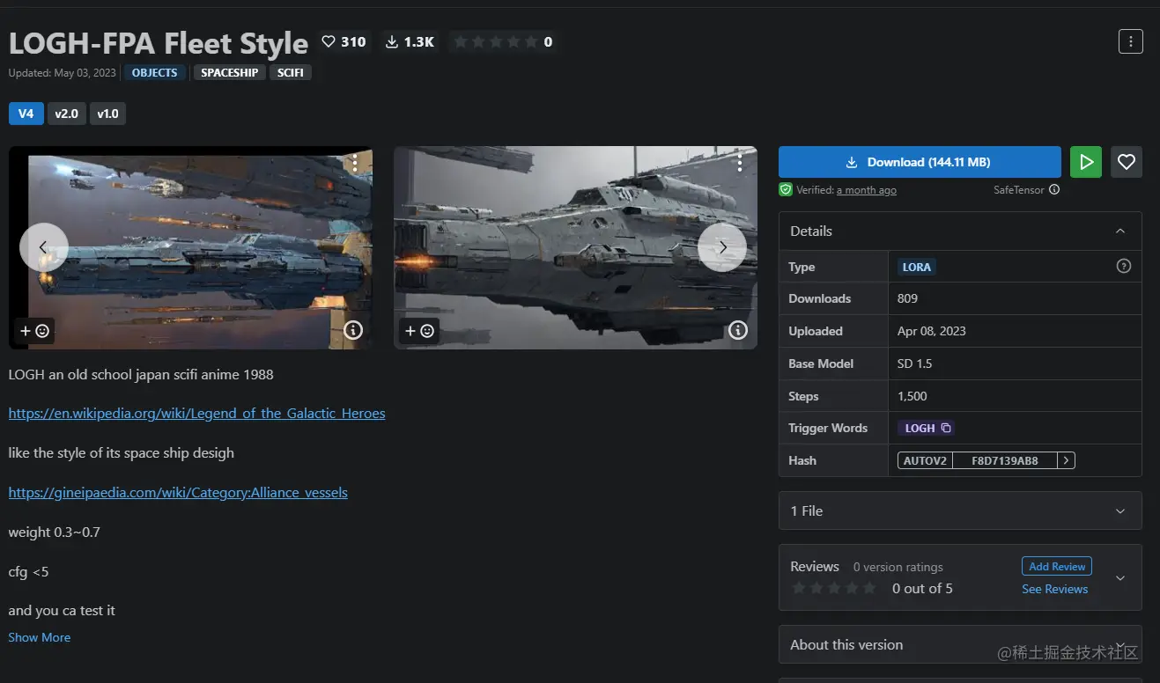This screenshot has width=1160, height=683.
Task: Click the Add Review button
Action: click(x=1057, y=567)
